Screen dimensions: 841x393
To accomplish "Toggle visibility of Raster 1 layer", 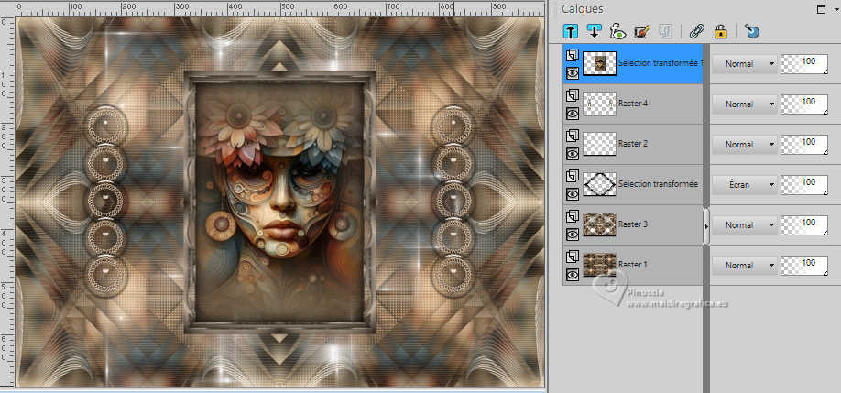I will point(572,274).
